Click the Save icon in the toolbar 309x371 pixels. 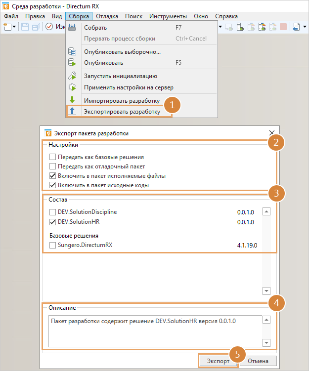25,27
